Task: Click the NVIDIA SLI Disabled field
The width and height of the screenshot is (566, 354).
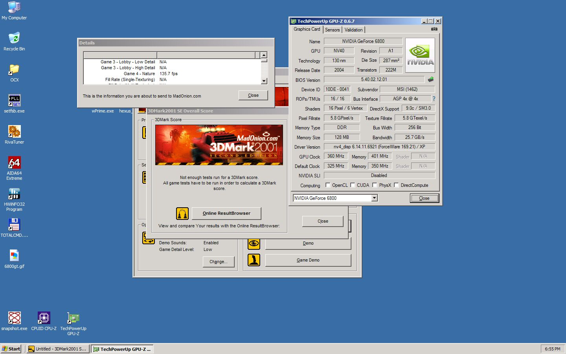Action: [x=379, y=175]
